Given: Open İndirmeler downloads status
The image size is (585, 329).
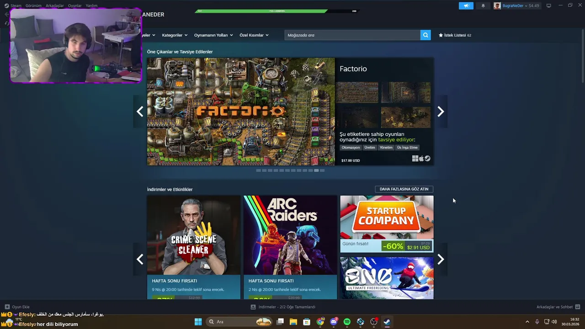Looking at the screenshot, I should click(283, 307).
